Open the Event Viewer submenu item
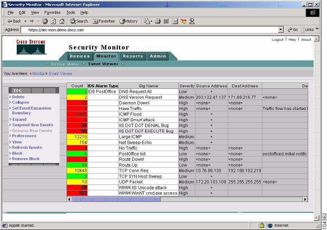 pyautogui.click(x=103, y=64)
